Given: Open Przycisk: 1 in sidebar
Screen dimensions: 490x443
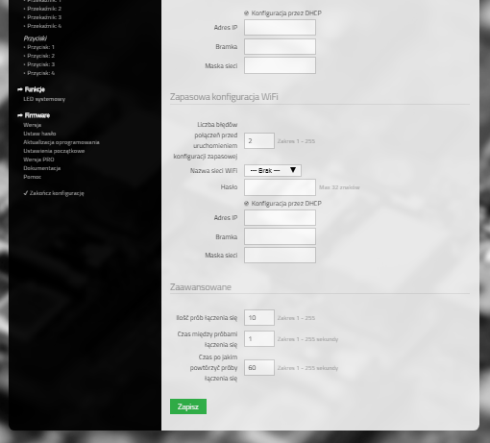Looking at the screenshot, I should (x=40, y=47).
